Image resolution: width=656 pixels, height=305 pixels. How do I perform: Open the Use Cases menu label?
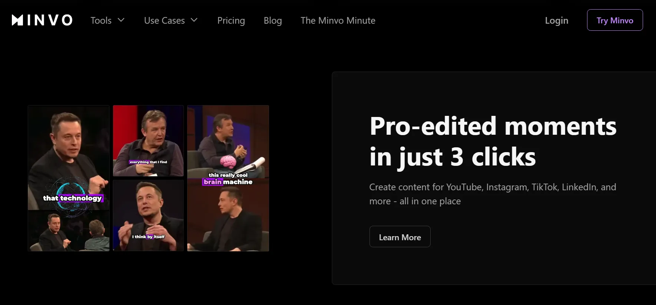click(164, 21)
